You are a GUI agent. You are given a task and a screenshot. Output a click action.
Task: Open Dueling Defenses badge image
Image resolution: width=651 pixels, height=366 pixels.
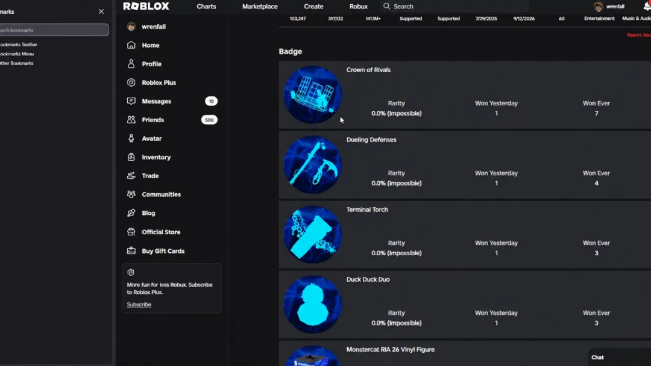313,164
